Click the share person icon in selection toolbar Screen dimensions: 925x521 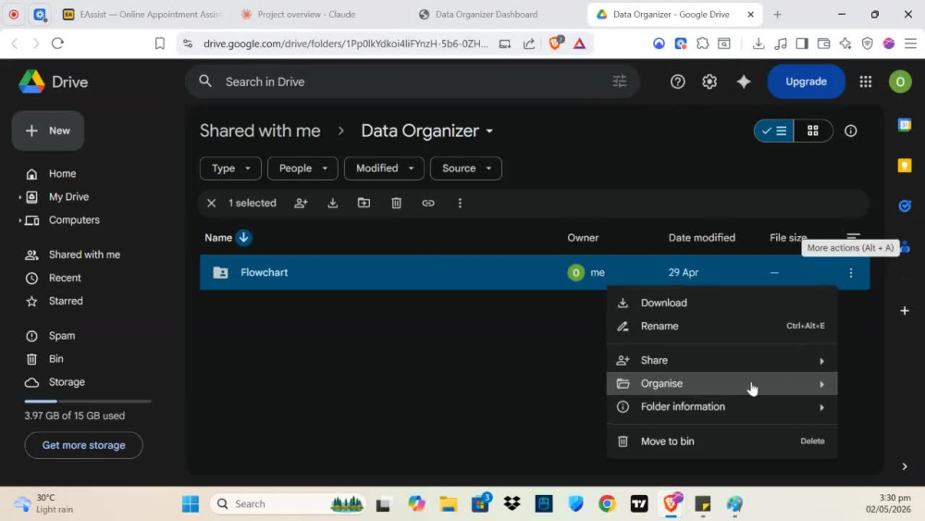point(301,203)
